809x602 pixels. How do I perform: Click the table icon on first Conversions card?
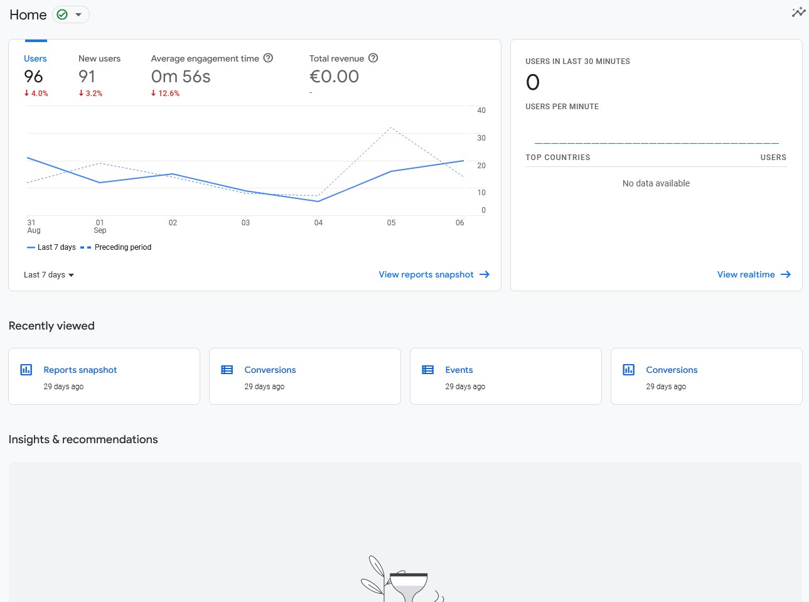pos(227,370)
